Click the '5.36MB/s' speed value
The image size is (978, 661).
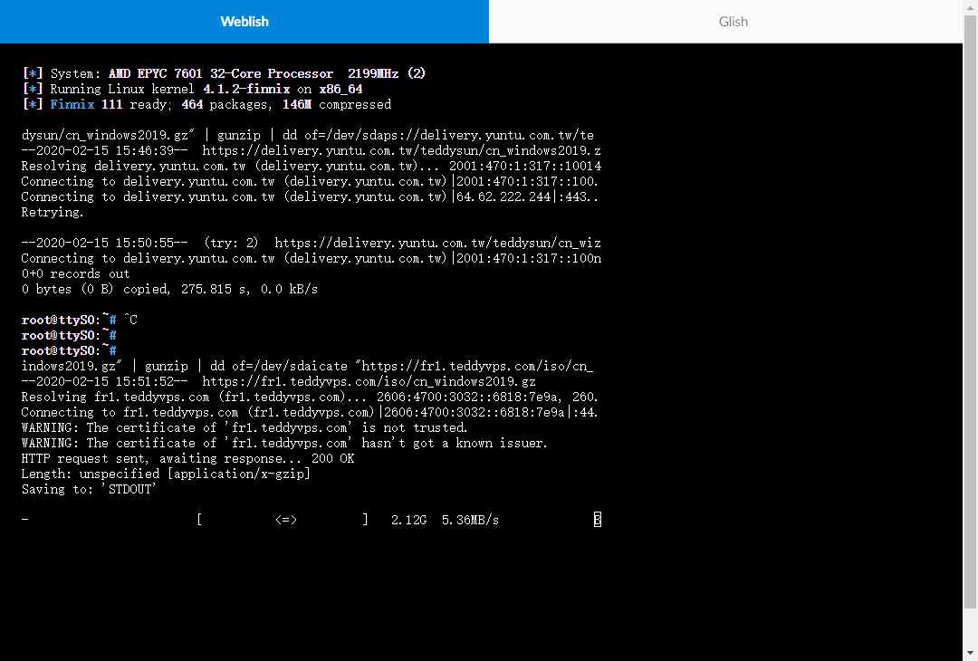pos(470,520)
